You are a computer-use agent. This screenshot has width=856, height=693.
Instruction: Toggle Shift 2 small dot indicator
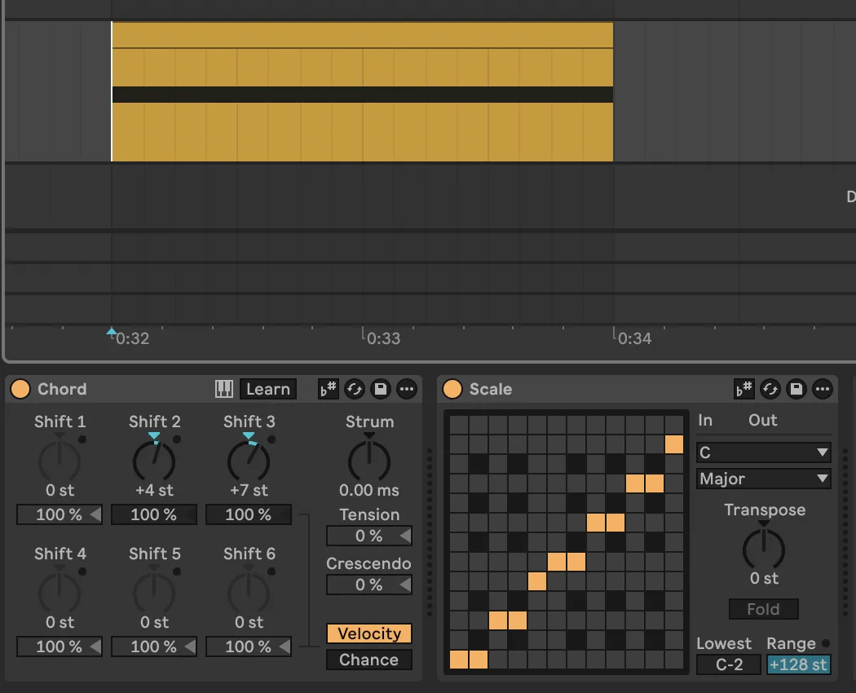(x=176, y=439)
